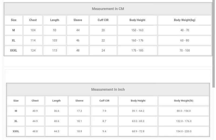This screenshot has height=140, width=216.
Task: Click the Sleeve header in the CM table
Action: (x=78, y=20)
